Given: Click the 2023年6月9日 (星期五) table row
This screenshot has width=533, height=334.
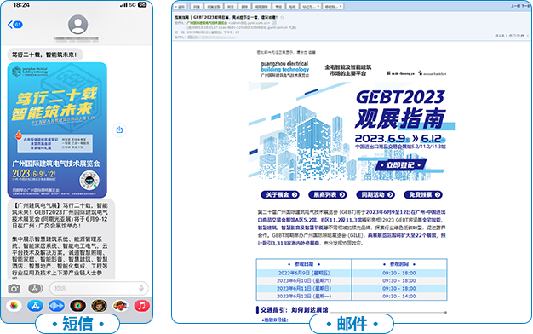Looking at the screenshot, I should pyautogui.click(x=352, y=273).
